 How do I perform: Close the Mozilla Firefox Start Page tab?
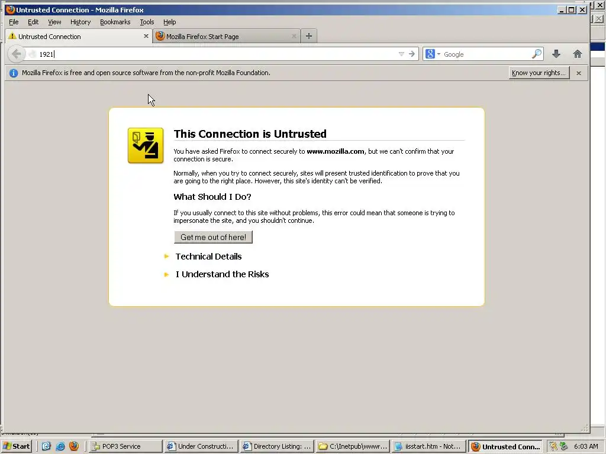(294, 36)
